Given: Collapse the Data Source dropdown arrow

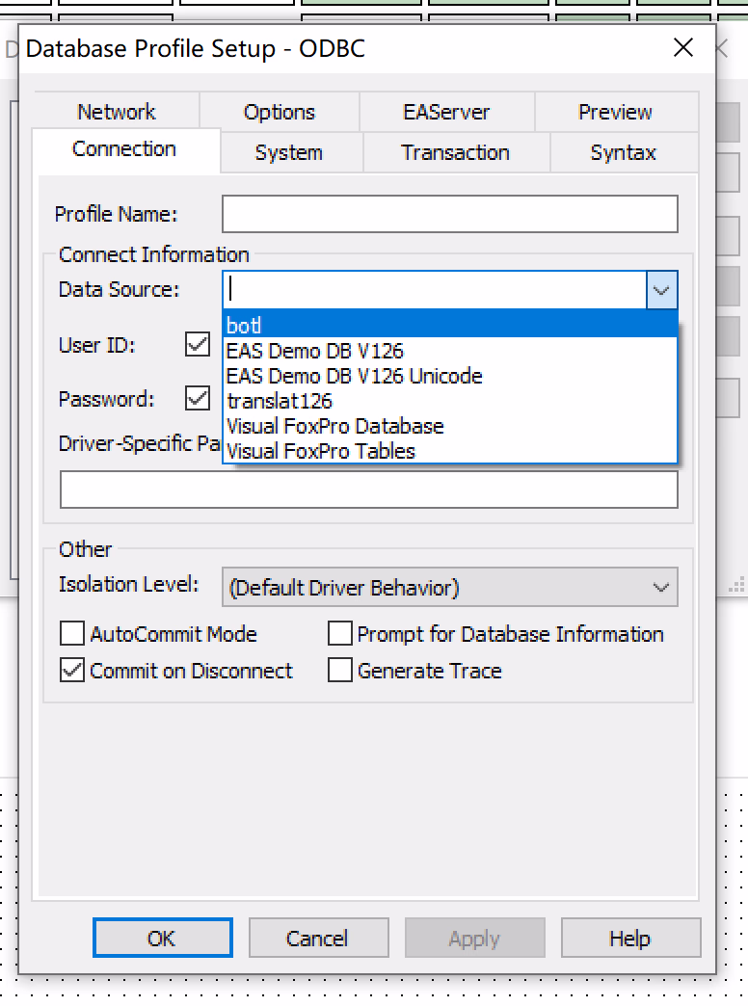Looking at the screenshot, I should (x=661, y=290).
